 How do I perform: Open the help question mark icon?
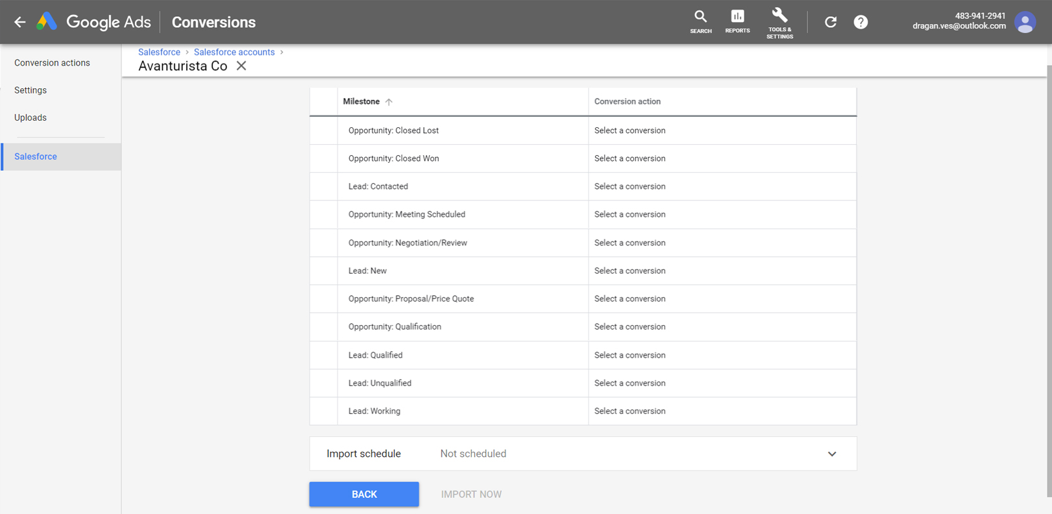click(x=861, y=22)
